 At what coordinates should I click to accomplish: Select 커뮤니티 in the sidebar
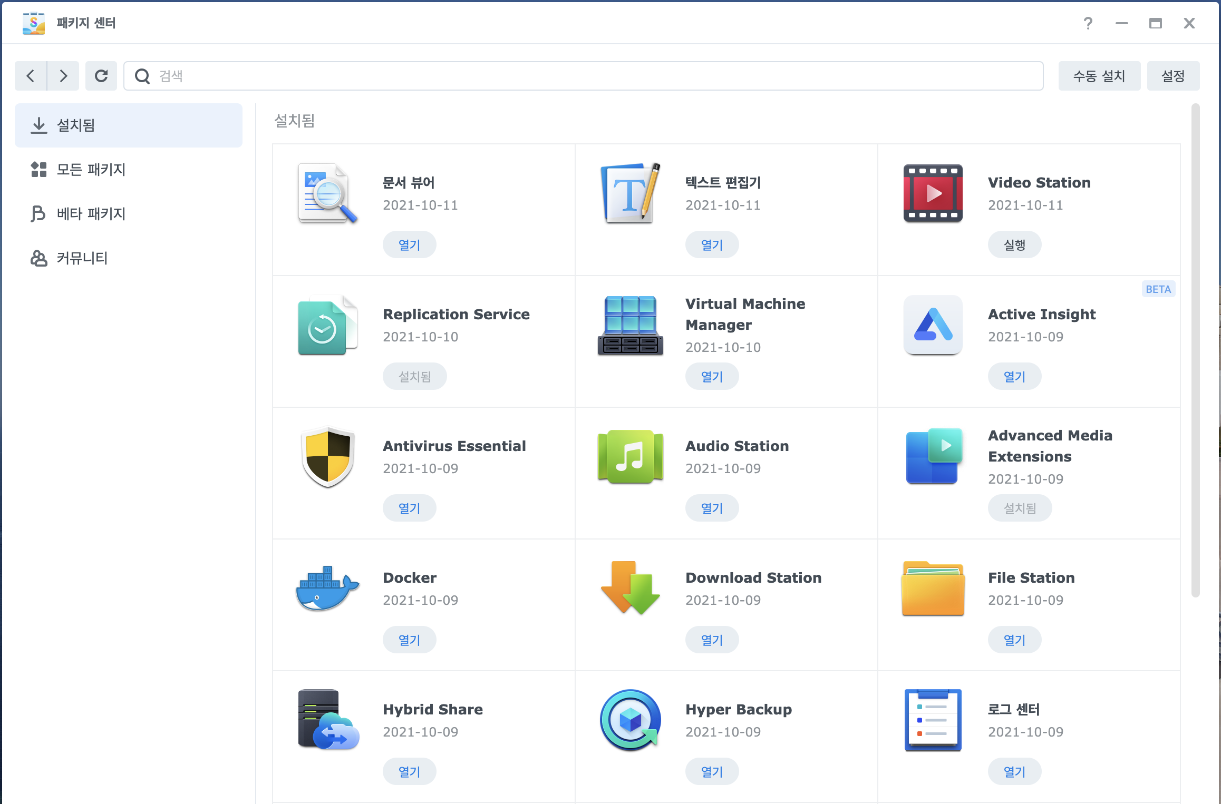click(82, 258)
